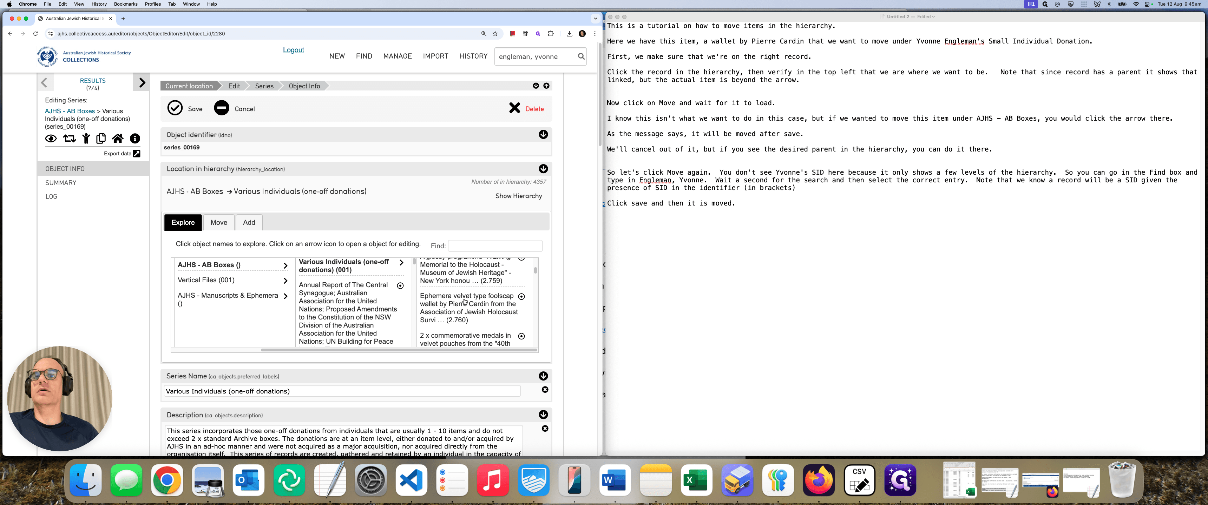Expand AJHS - AB Boxes () arrow in hierarchy browser
The image size is (1208, 505).
point(285,265)
